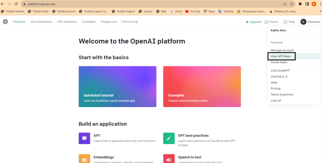Click the GPT best practices pencil icon
Image resolution: width=322 pixels, height=163 pixels.
(x=169, y=139)
